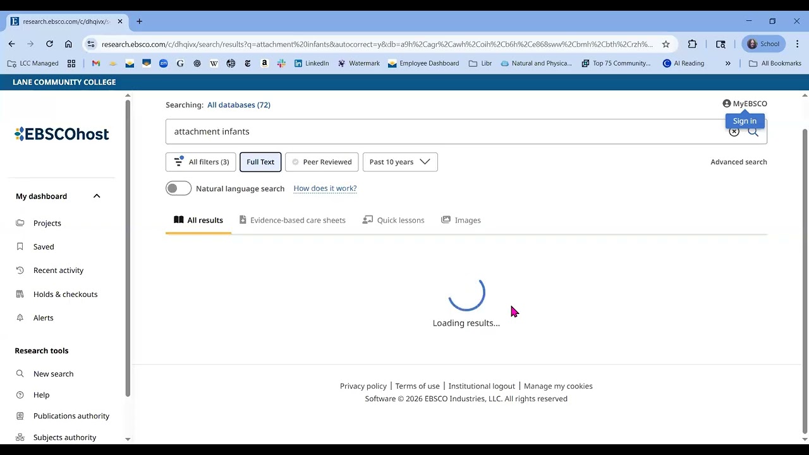Select the All results tab
This screenshot has height=455, width=809.
[x=198, y=220]
